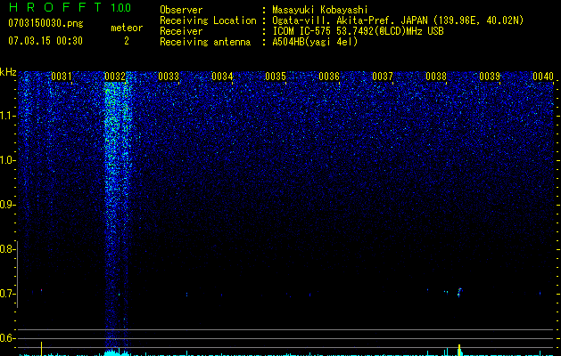Click the time marker 0031
This screenshot has width=561, height=356.
tap(62, 77)
